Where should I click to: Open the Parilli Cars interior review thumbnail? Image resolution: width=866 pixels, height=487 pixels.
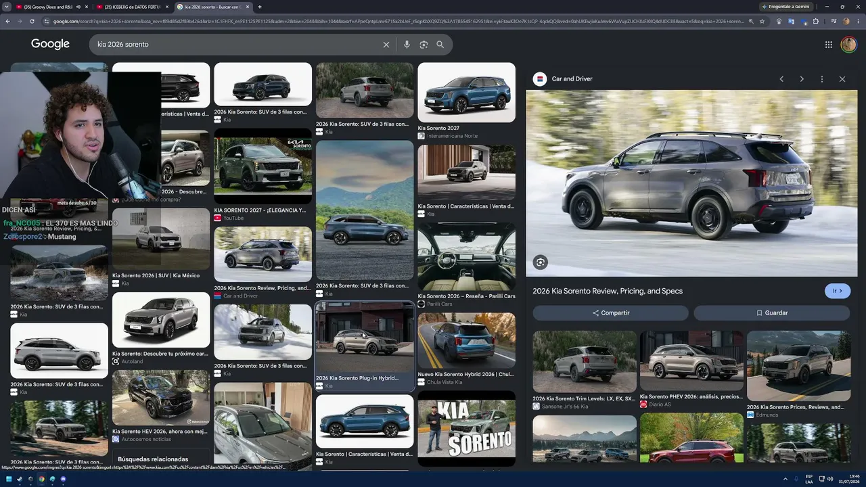pos(466,257)
